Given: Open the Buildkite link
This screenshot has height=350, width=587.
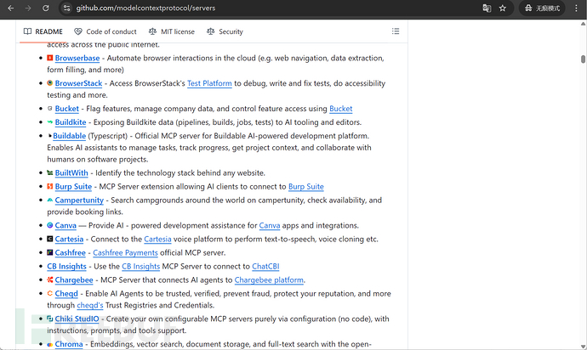Looking at the screenshot, I should coord(71,121).
